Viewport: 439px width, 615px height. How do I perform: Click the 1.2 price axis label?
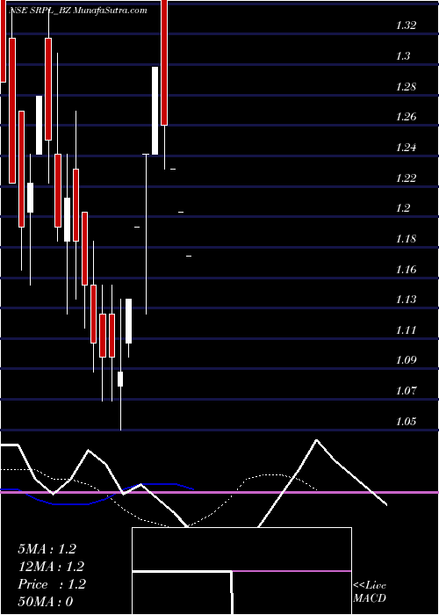[403, 208]
